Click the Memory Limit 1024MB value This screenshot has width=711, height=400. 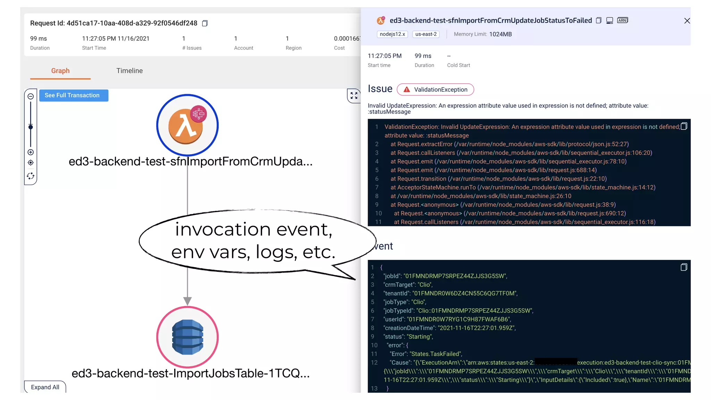(x=500, y=34)
